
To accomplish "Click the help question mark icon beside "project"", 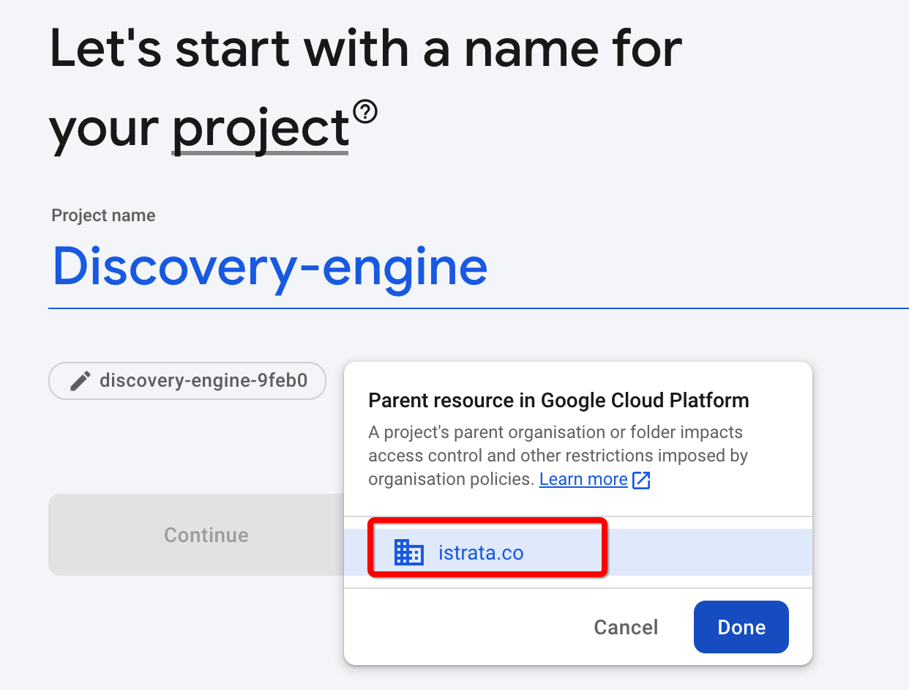I will coord(364,113).
